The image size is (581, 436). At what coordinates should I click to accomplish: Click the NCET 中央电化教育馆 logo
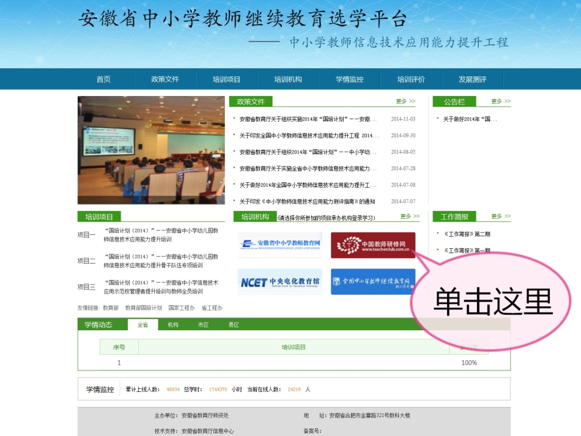[x=280, y=282]
